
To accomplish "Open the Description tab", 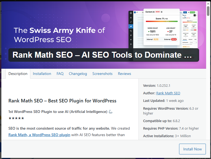I will (18, 74).
